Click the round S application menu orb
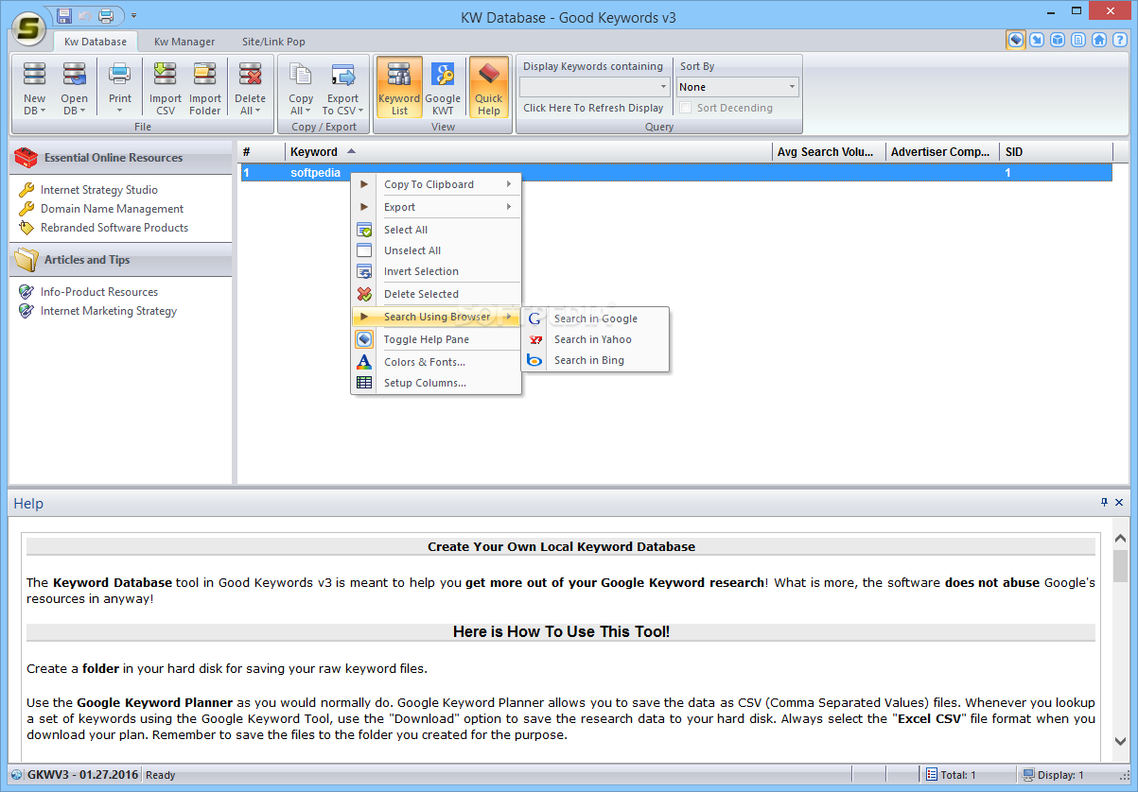 (x=30, y=27)
